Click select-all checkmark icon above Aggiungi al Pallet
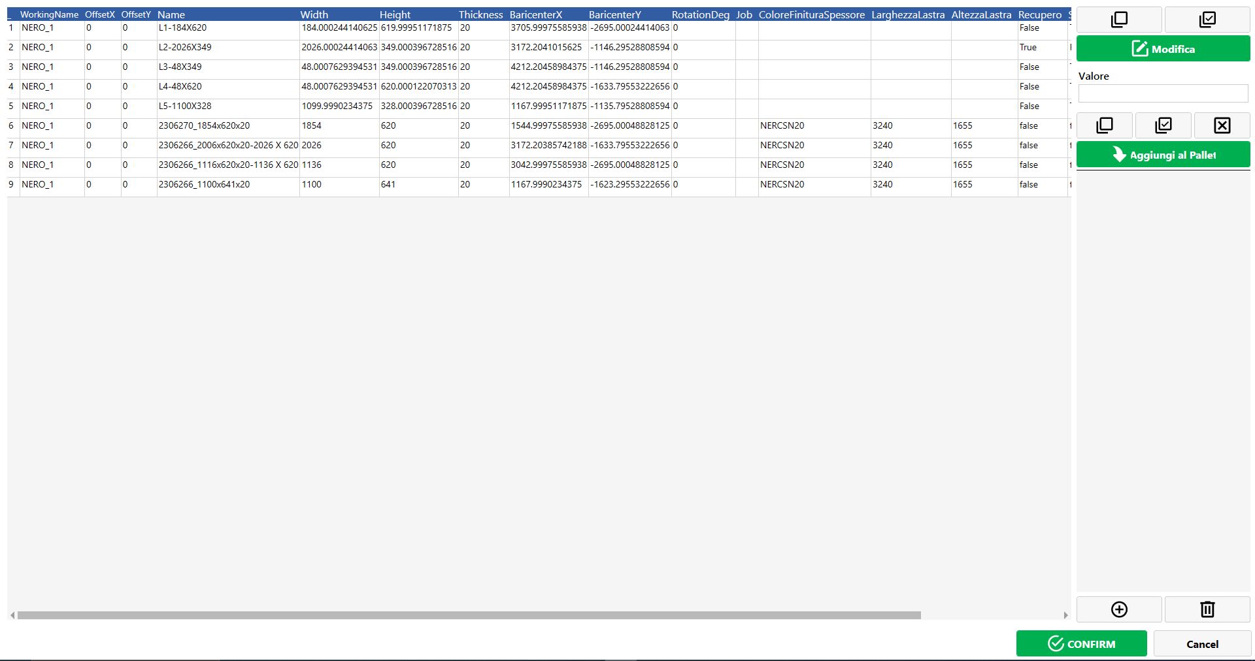This screenshot has height=661, width=1255. (1163, 125)
